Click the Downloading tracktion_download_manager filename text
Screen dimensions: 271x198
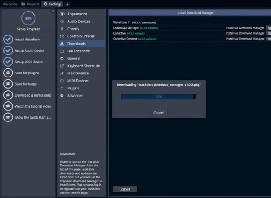click(159, 85)
